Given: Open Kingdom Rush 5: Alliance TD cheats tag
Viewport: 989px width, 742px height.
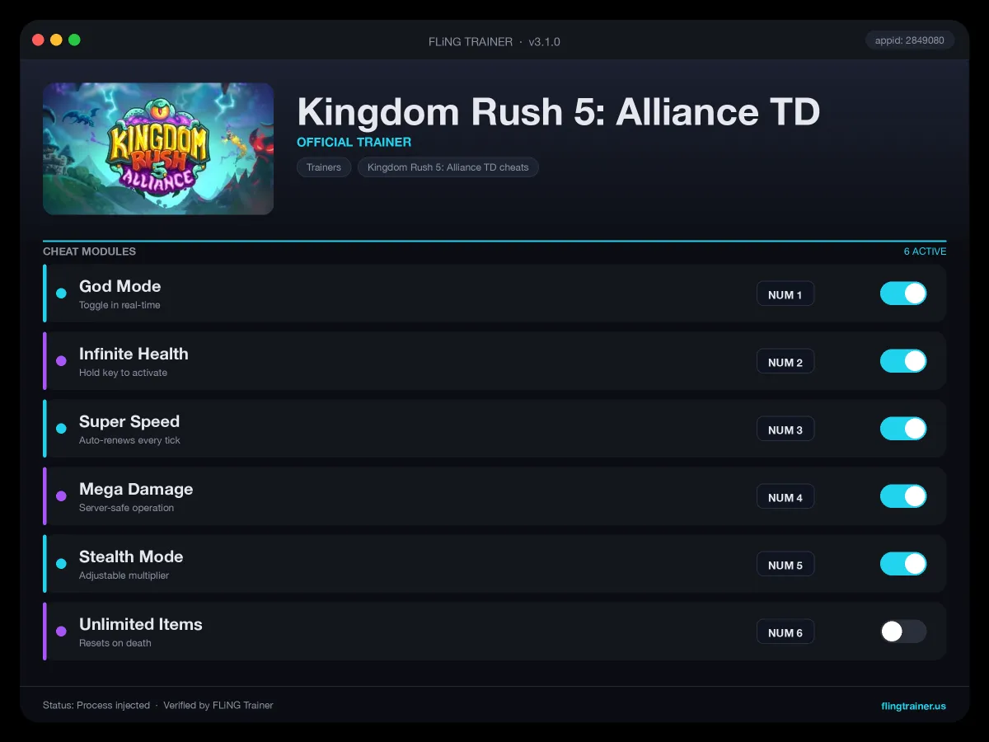Looking at the screenshot, I should tap(448, 167).
